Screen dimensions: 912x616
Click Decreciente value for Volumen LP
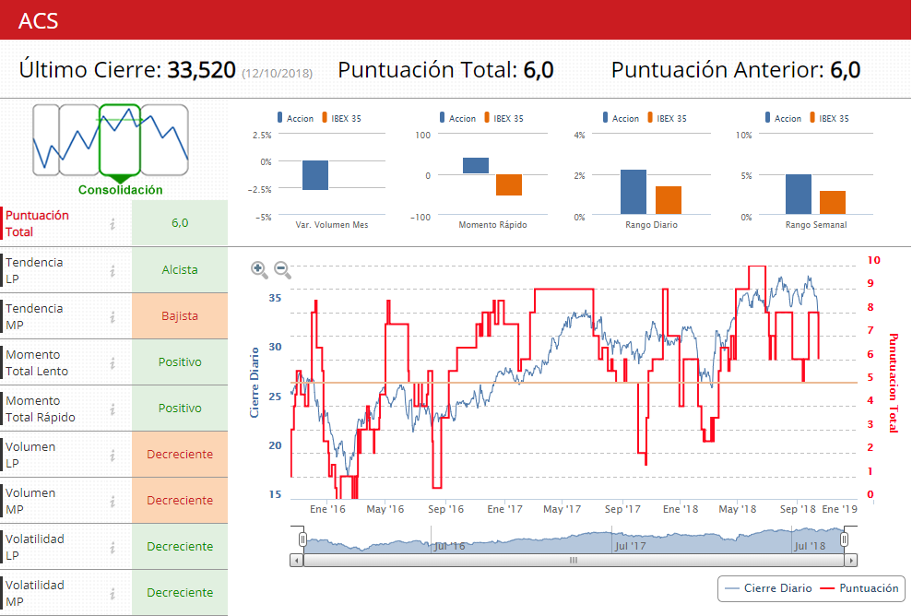[180, 455]
